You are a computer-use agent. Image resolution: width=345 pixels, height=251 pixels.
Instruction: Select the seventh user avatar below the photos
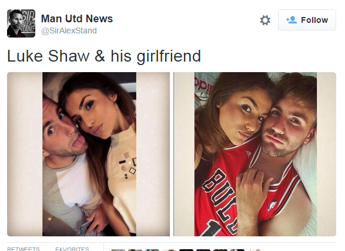click(x=220, y=250)
